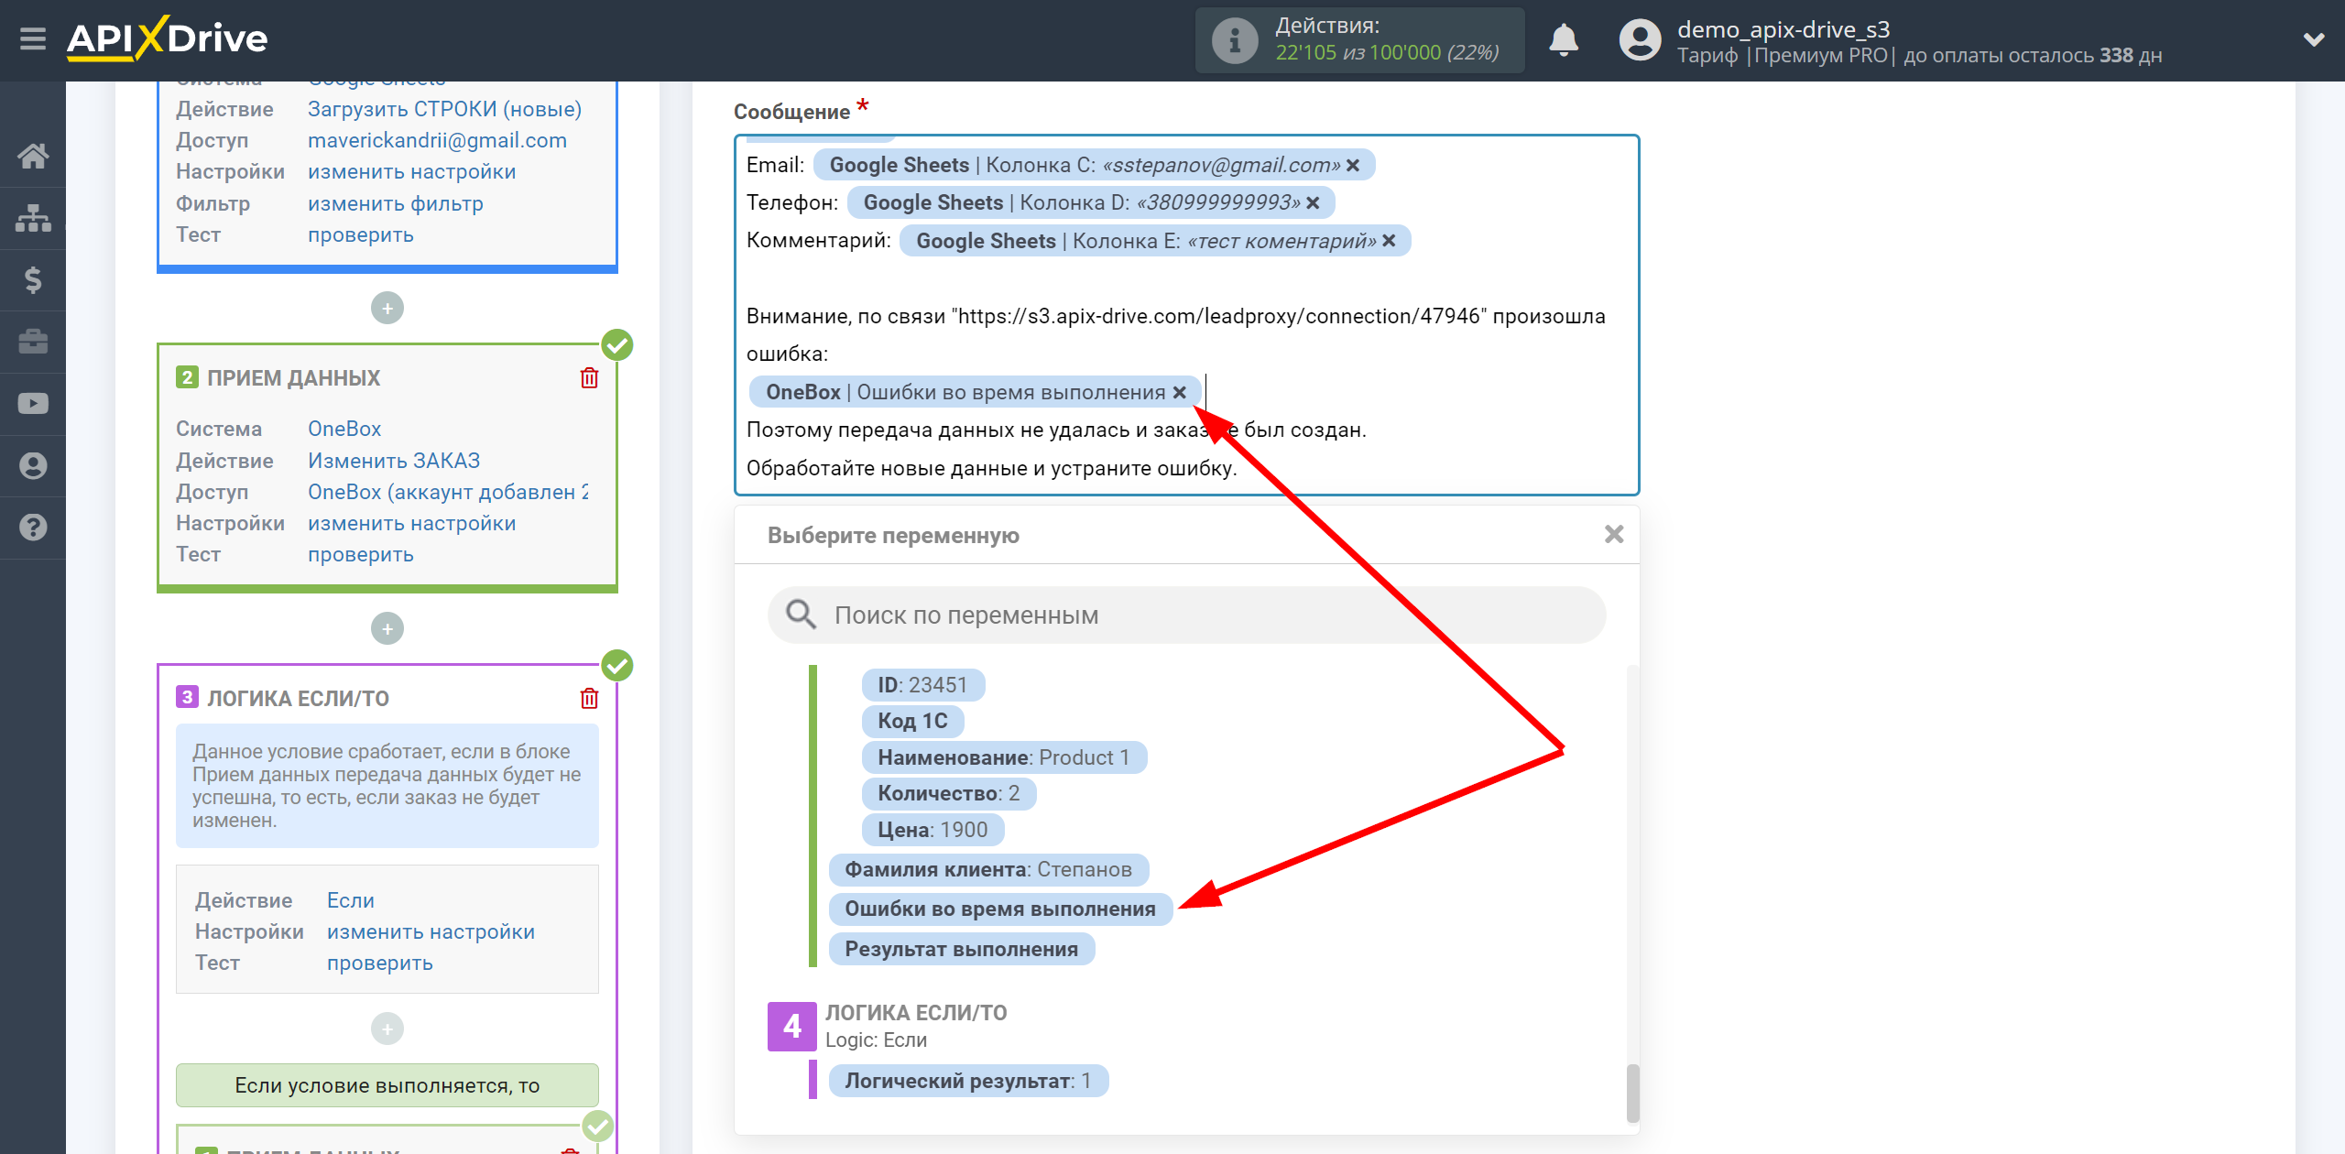Open the billing dollar sidebar icon

(33, 279)
